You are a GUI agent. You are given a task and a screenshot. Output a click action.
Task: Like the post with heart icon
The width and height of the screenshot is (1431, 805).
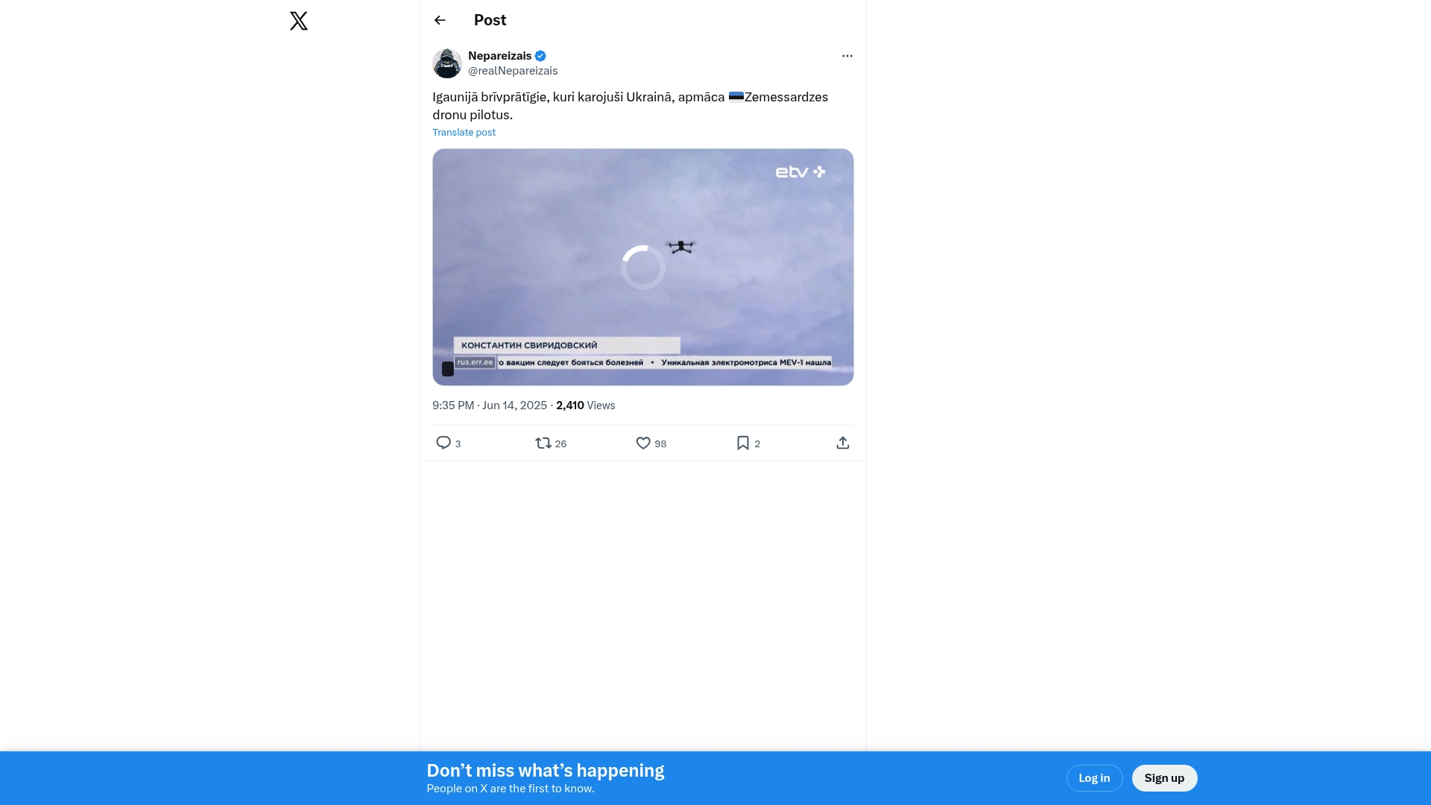(x=643, y=443)
